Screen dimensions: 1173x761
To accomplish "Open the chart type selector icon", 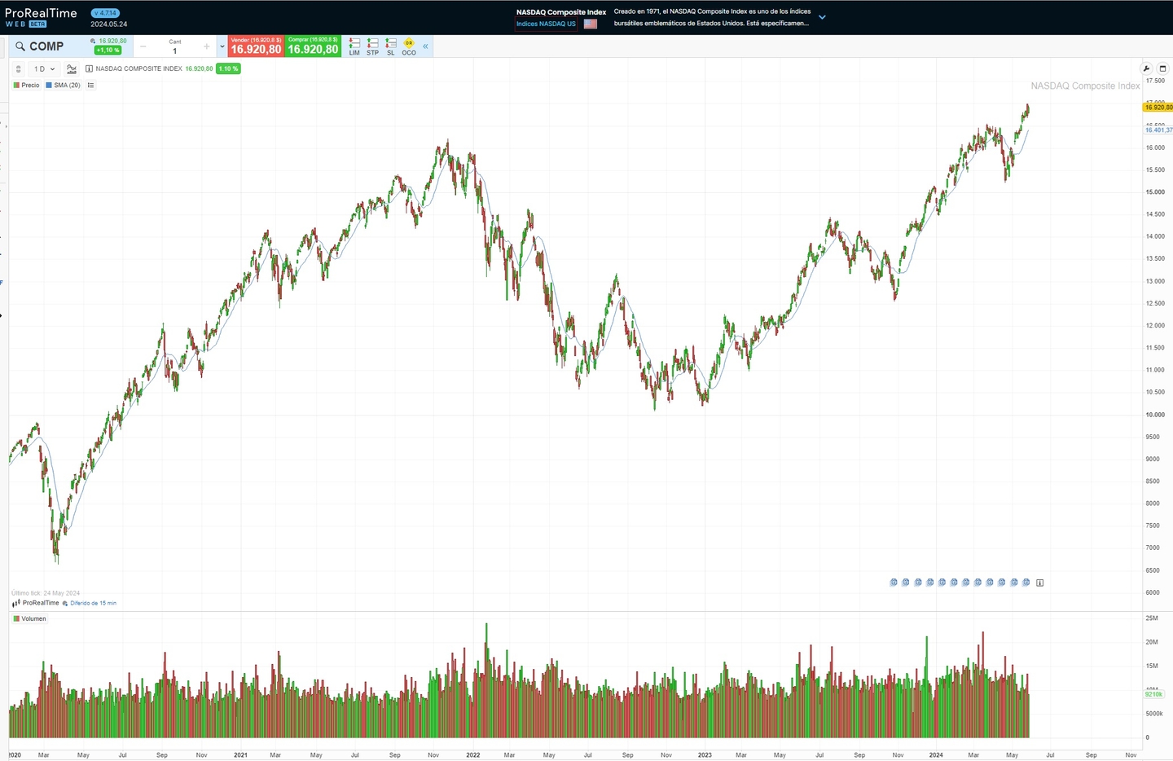I will (71, 68).
